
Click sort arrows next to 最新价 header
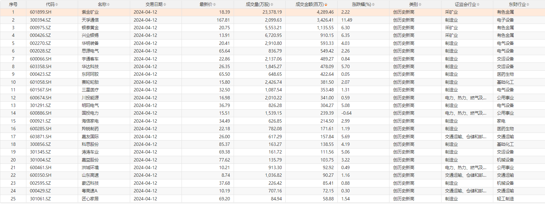215,5
